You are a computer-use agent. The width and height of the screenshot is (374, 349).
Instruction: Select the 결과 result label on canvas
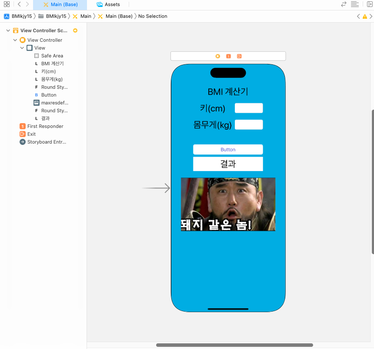coord(228,164)
